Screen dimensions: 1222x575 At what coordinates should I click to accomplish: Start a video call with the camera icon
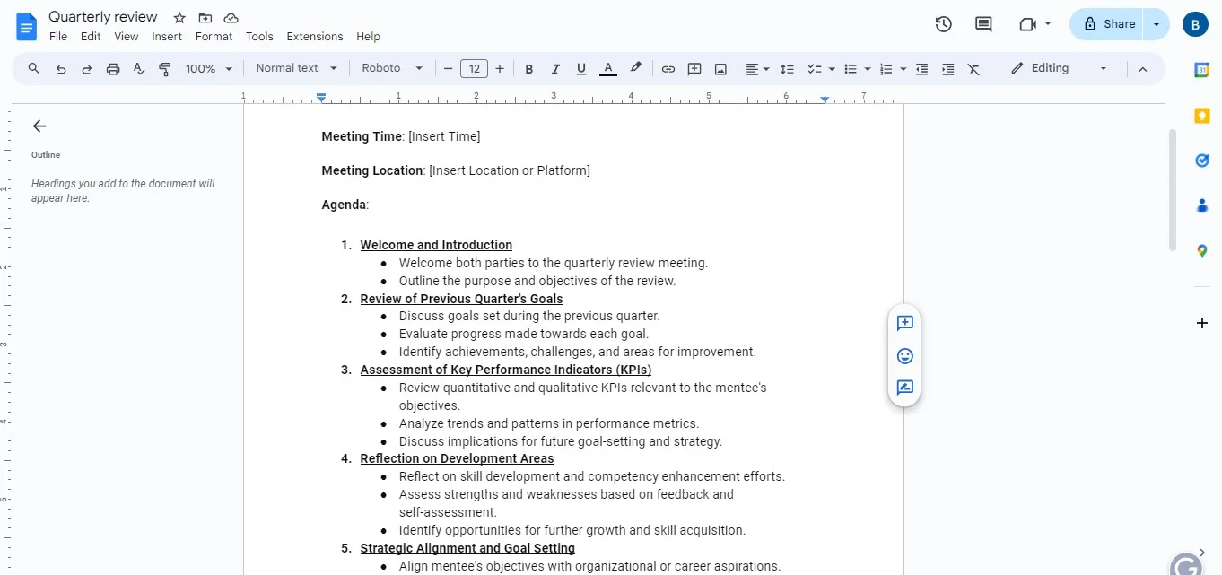click(1027, 24)
